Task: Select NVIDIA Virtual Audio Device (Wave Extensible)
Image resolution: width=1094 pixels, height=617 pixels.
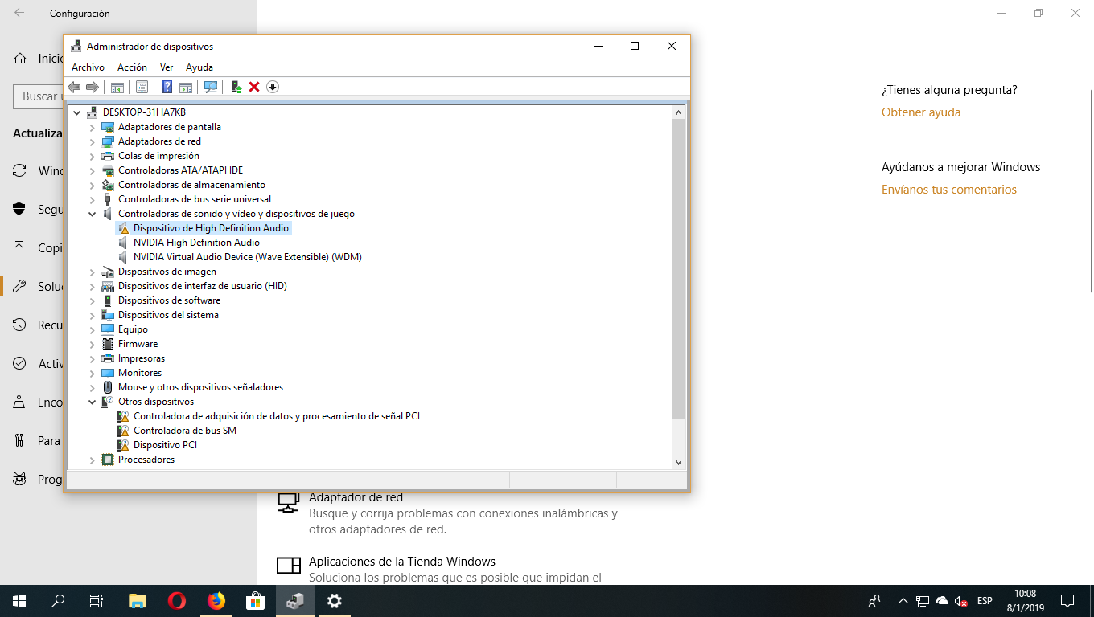Action: point(248,257)
